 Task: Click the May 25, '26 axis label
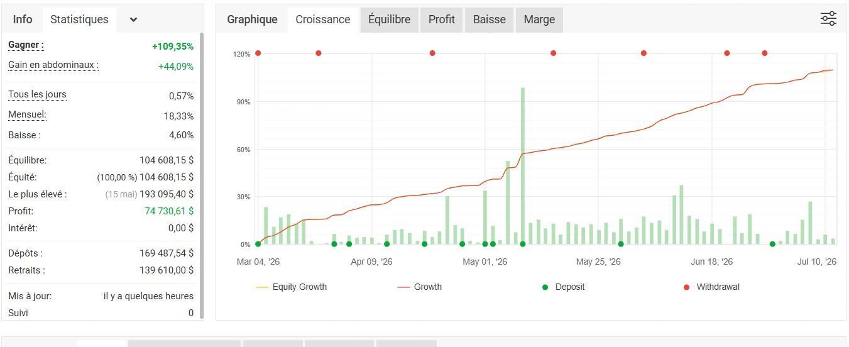tap(598, 262)
